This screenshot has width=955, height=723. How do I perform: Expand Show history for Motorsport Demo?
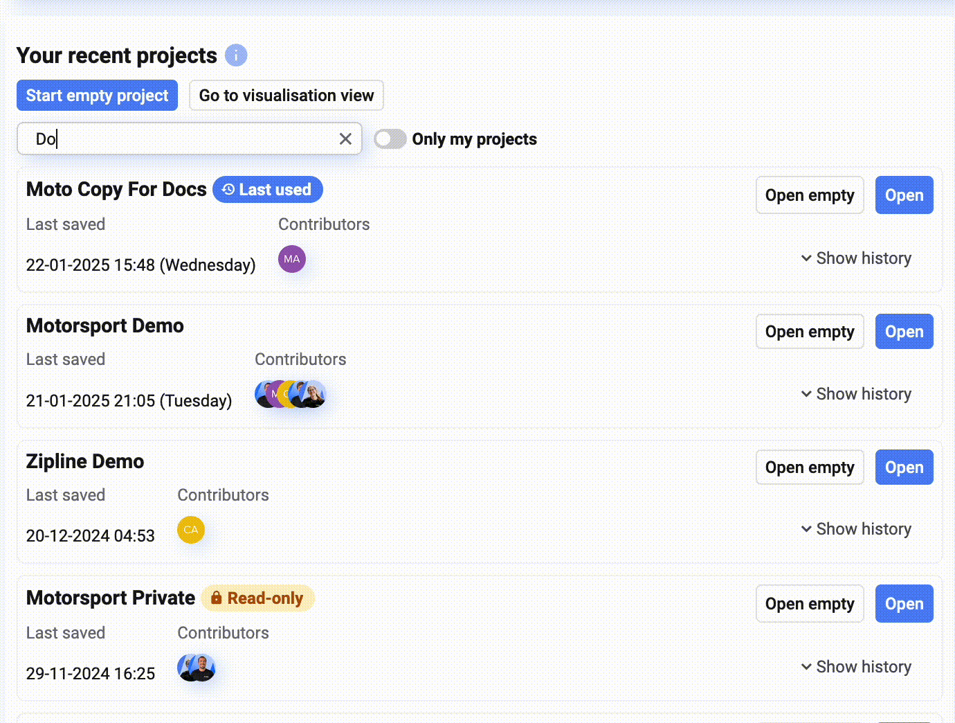tap(856, 394)
